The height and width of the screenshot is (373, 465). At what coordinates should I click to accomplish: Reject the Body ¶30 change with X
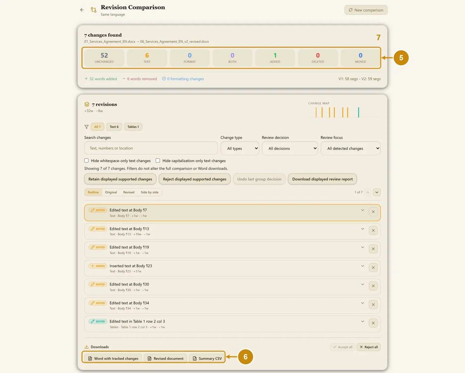pyautogui.click(x=373, y=286)
